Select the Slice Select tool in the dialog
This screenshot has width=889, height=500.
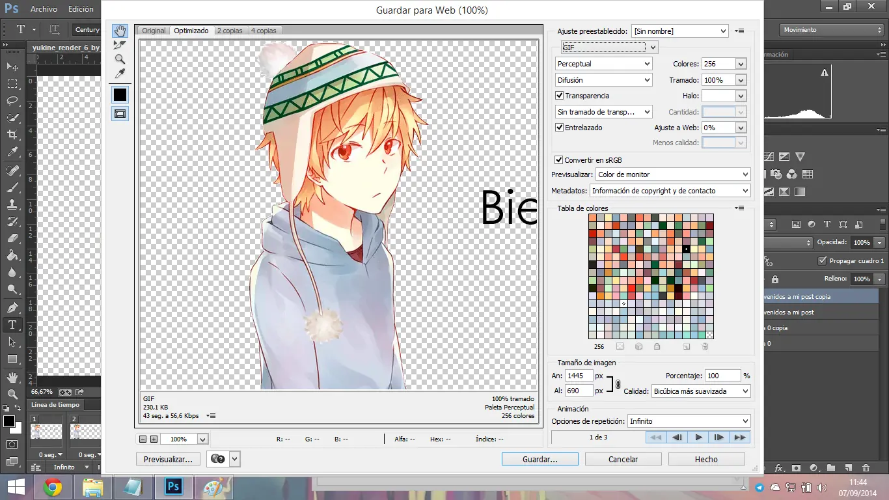coord(120,45)
